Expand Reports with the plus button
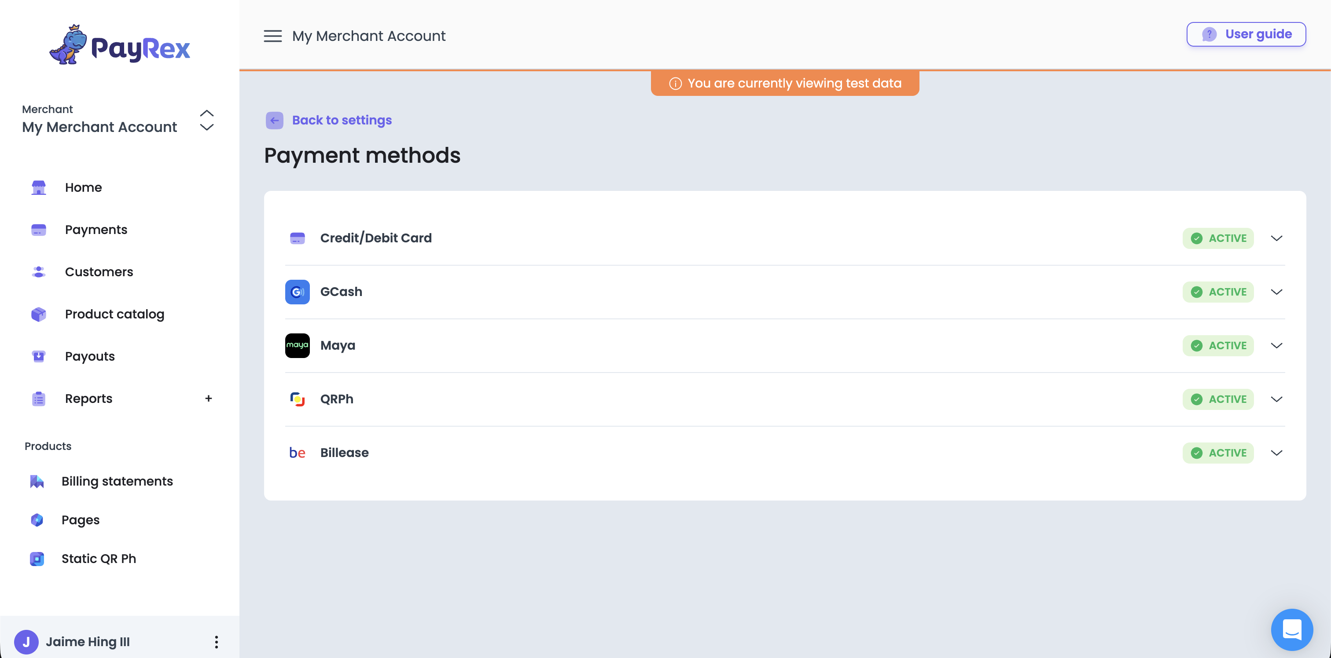Image resolution: width=1331 pixels, height=658 pixels. 208,398
